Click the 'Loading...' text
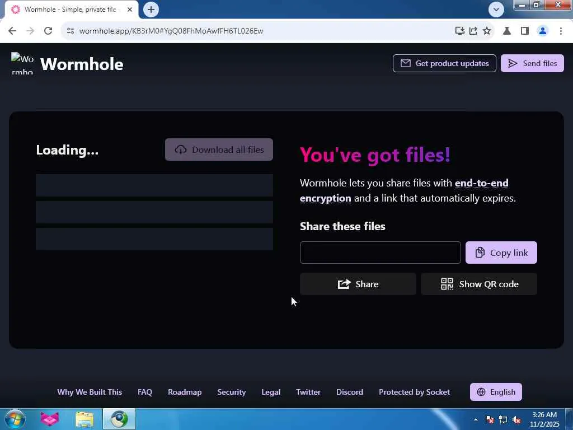Viewport: 573px width, 430px height. (67, 150)
